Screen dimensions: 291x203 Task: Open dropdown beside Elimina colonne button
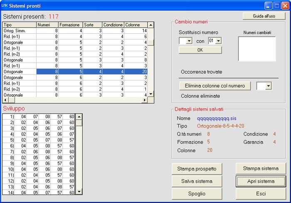(269, 86)
